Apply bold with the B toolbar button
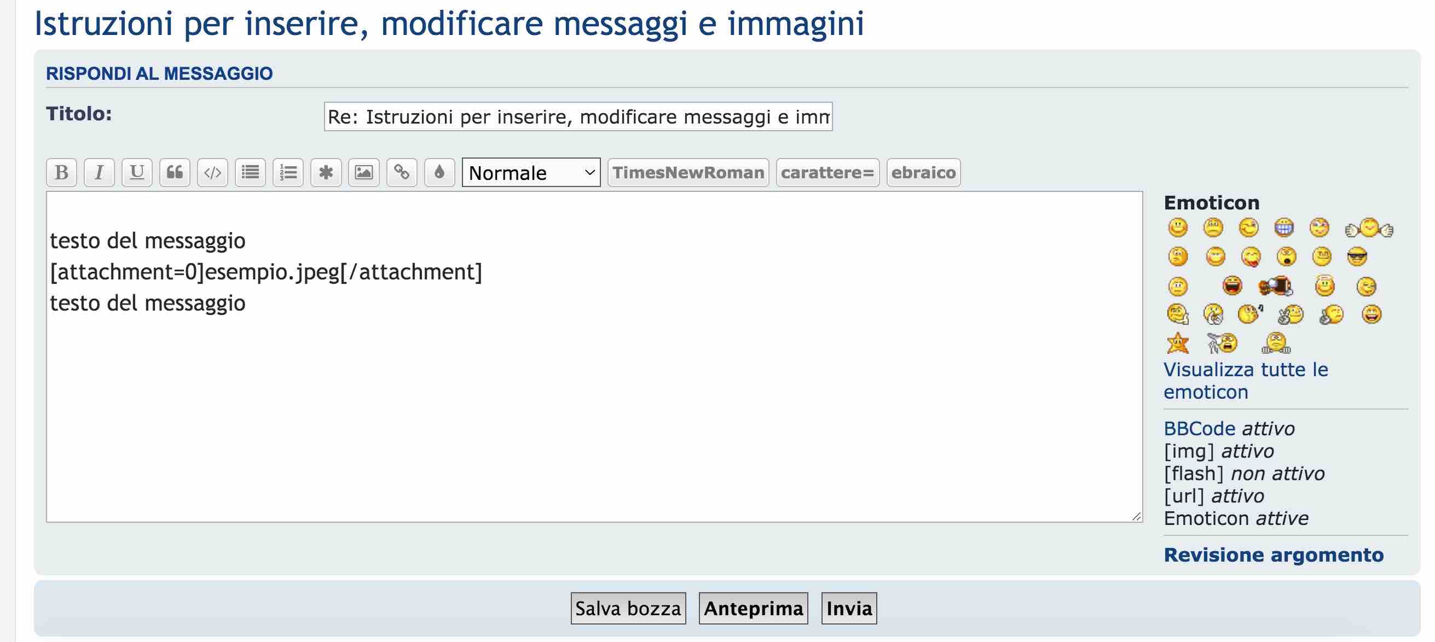1435x642 pixels. (61, 173)
